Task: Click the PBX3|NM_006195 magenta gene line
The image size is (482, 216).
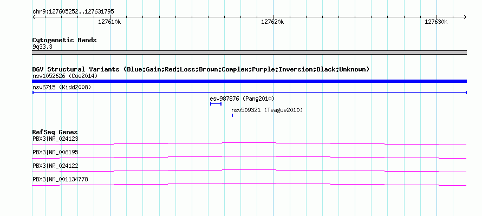Action: [249, 157]
